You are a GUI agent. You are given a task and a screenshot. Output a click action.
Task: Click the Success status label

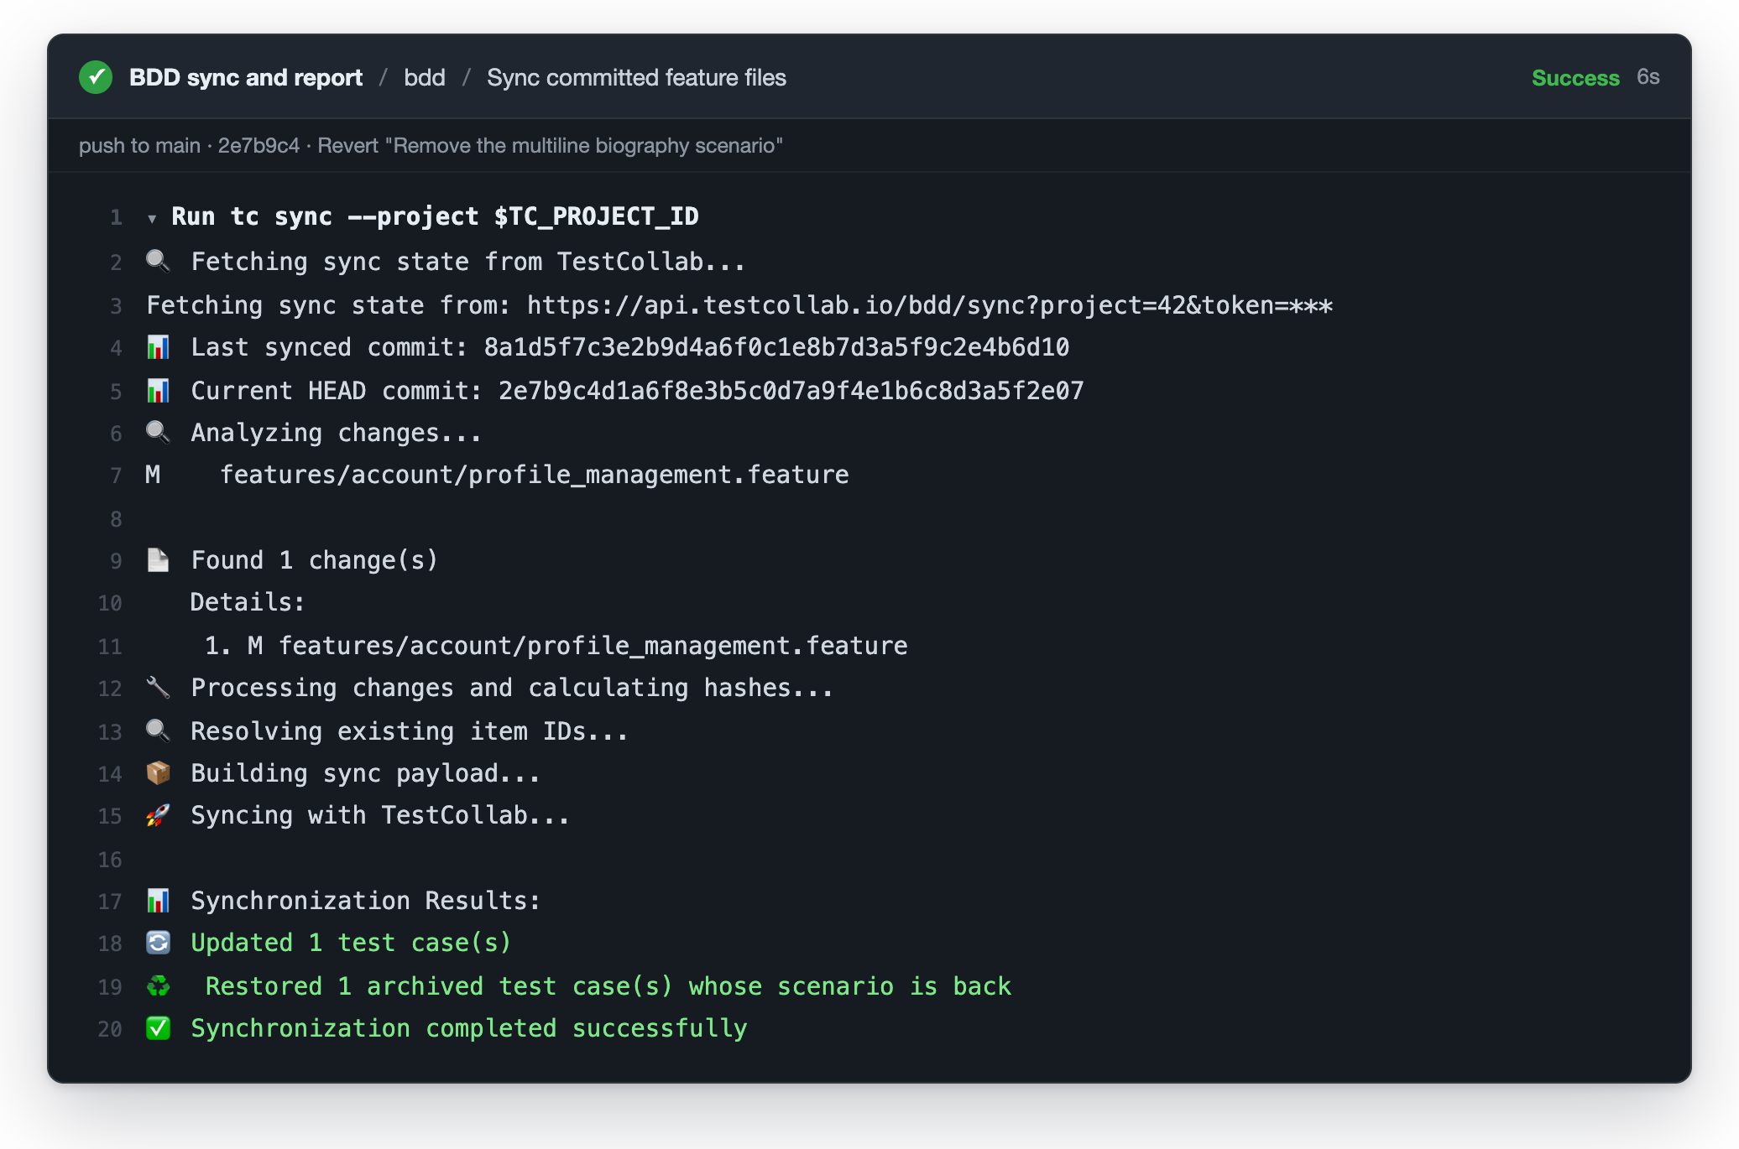(x=1575, y=77)
